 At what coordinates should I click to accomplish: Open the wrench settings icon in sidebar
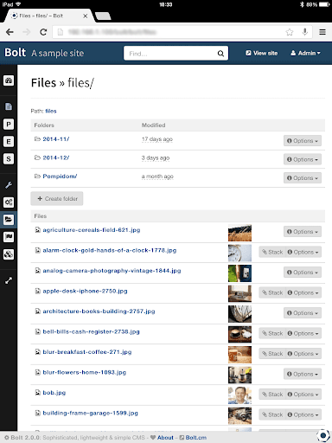pyautogui.click(x=9, y=185)
